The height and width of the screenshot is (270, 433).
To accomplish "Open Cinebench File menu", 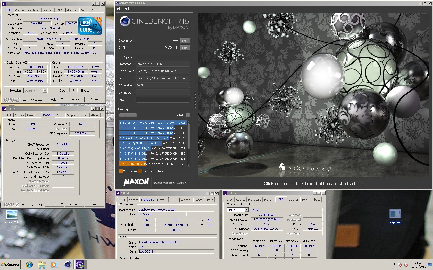I will [x=119, y=9].
